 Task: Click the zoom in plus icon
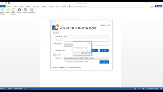[x=158, y=89]
